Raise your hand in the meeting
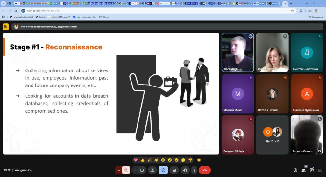The image size is (326, 177). pos(185,170)
